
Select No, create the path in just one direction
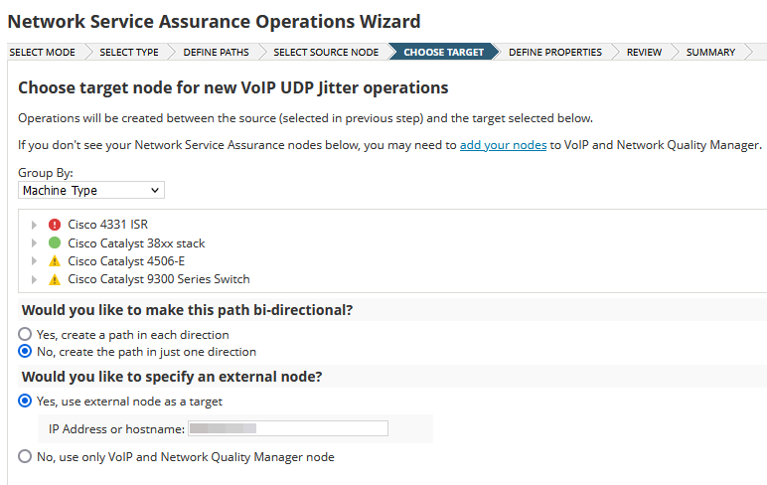(26, 352)
